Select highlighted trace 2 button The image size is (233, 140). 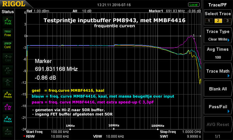point(218,21)
